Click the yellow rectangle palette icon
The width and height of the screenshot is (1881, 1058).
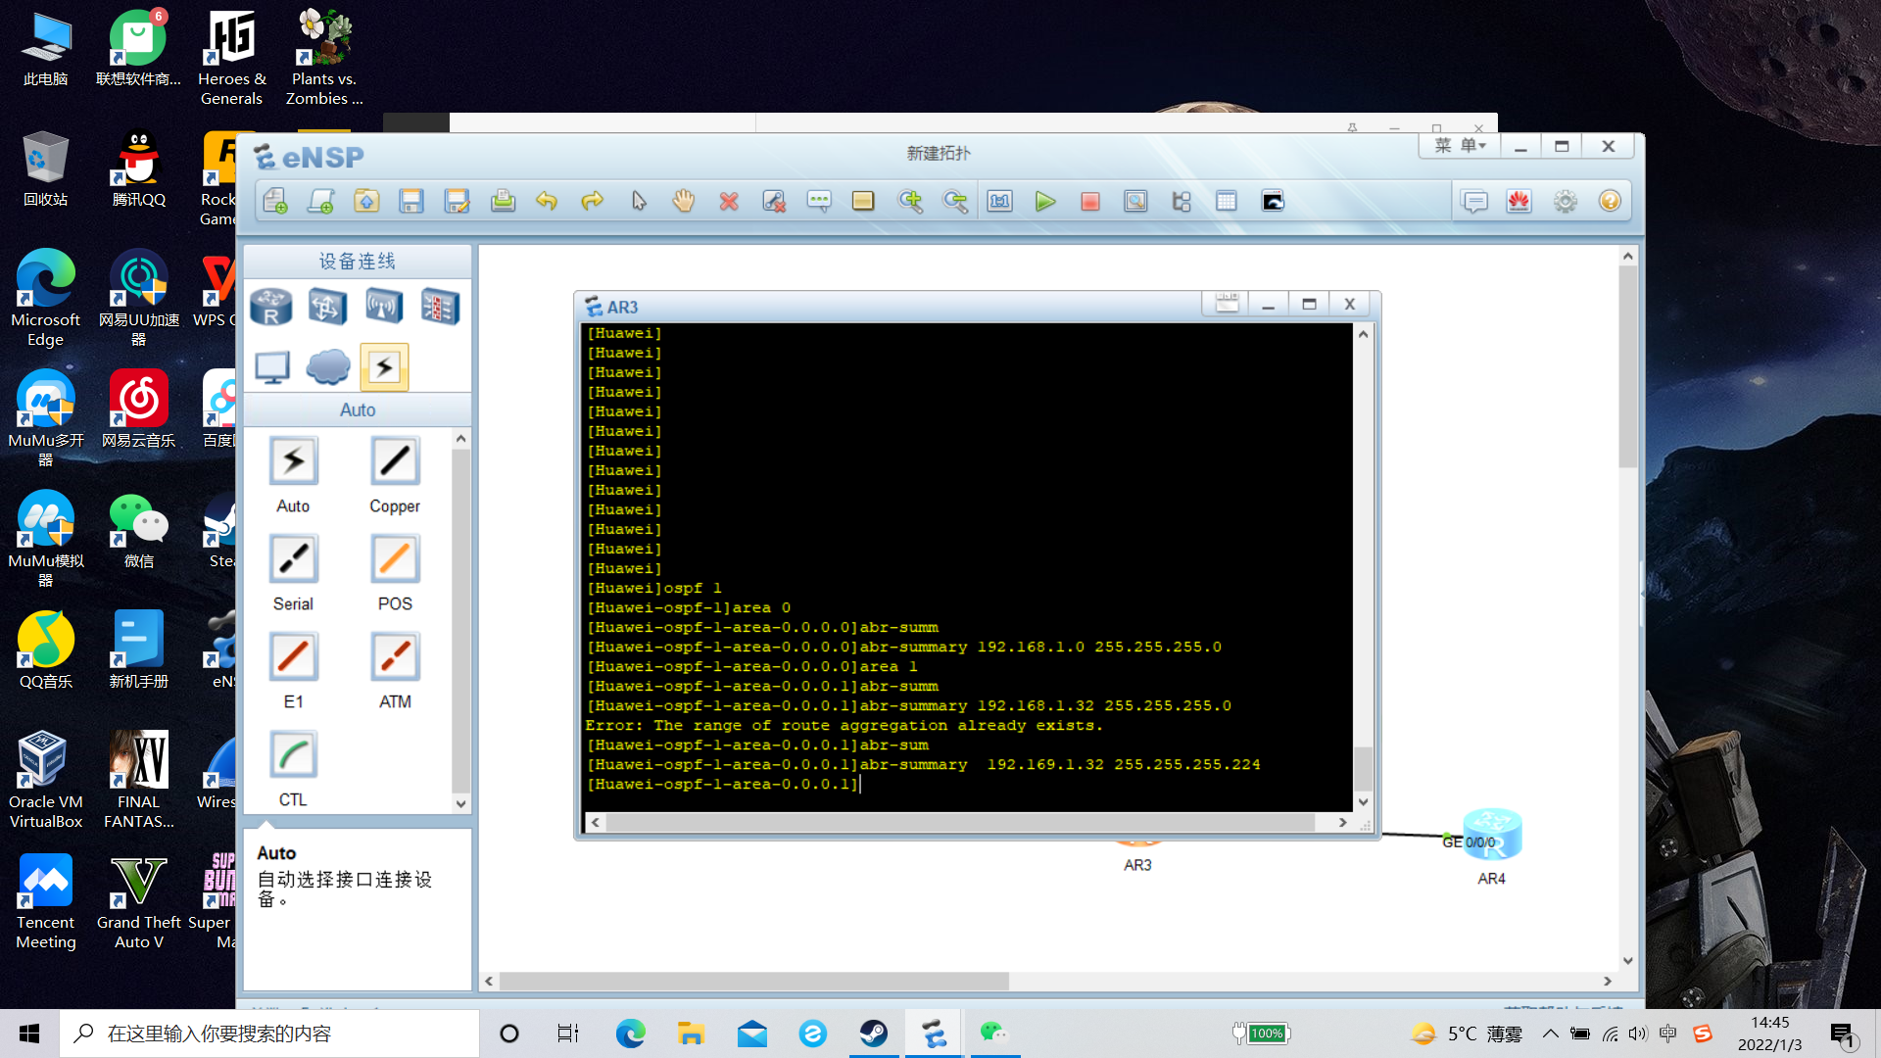click(x=863, y=201)
